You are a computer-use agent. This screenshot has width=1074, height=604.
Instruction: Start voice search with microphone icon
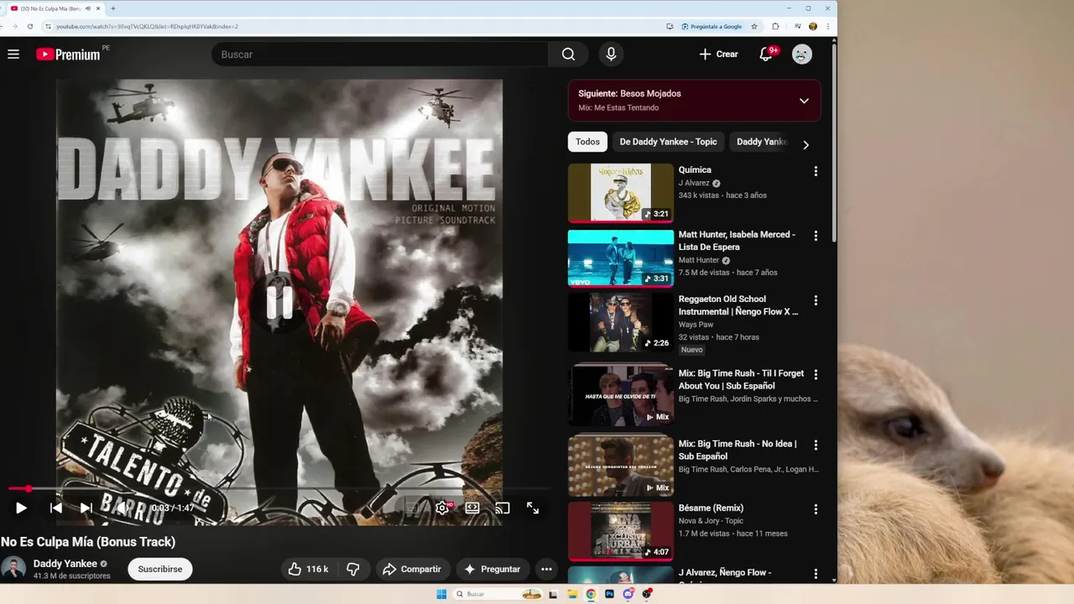coord(611,55)
